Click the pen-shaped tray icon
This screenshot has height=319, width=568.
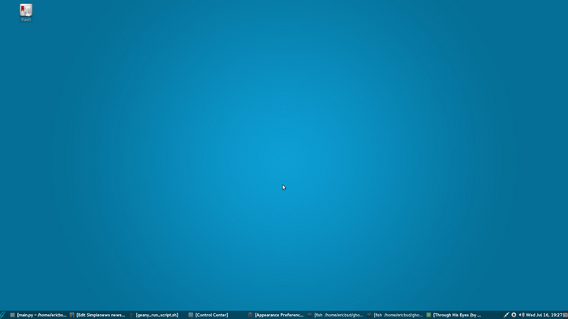point(506,315)
